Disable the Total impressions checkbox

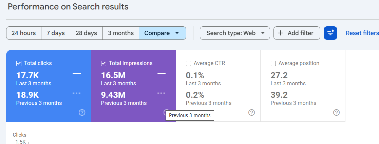coord(104,63)
